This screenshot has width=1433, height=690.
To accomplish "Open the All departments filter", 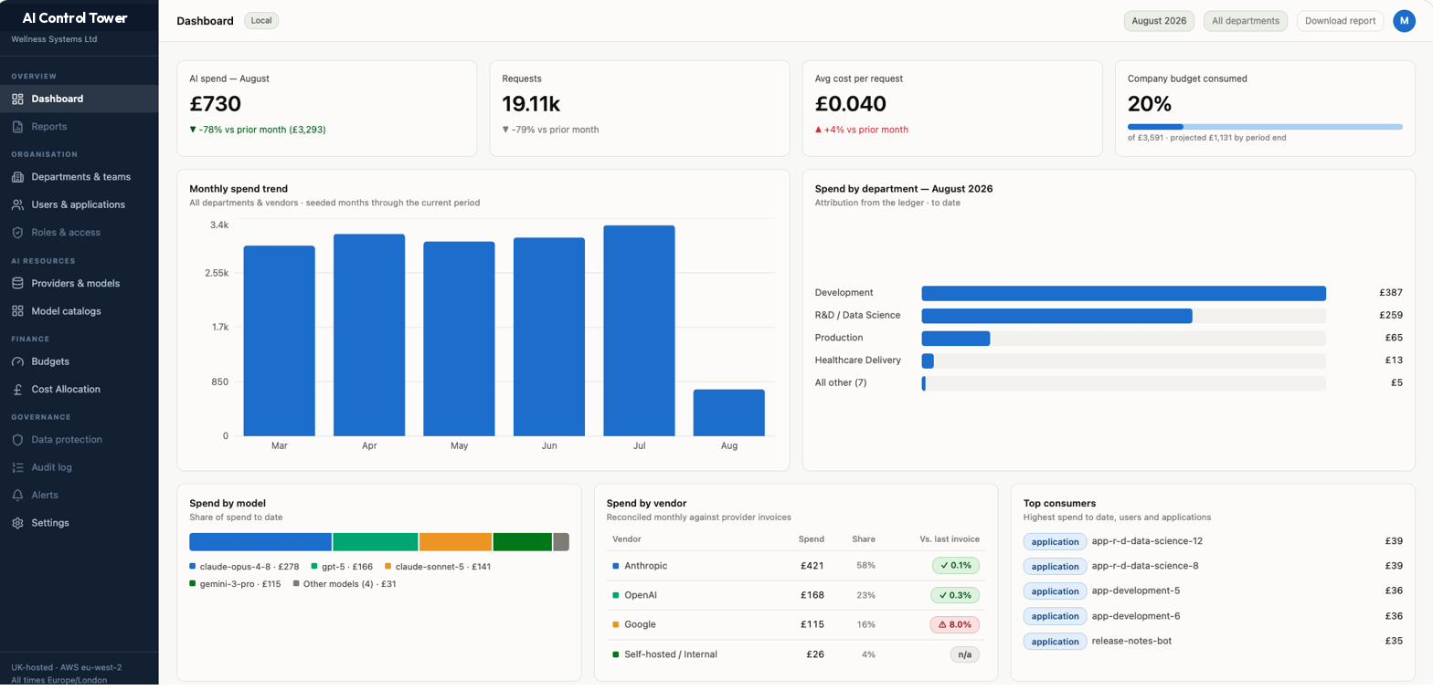I will (1246, 21).
